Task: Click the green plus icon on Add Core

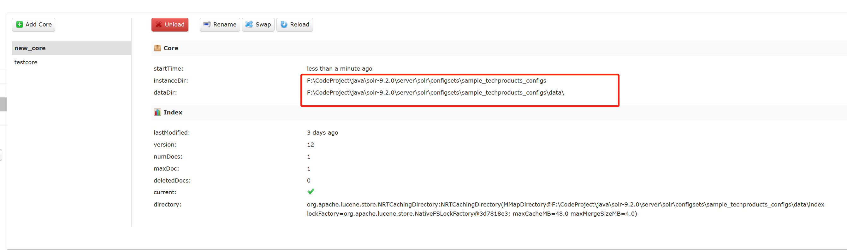Action: pyautogui.click(x=19, y=25)
